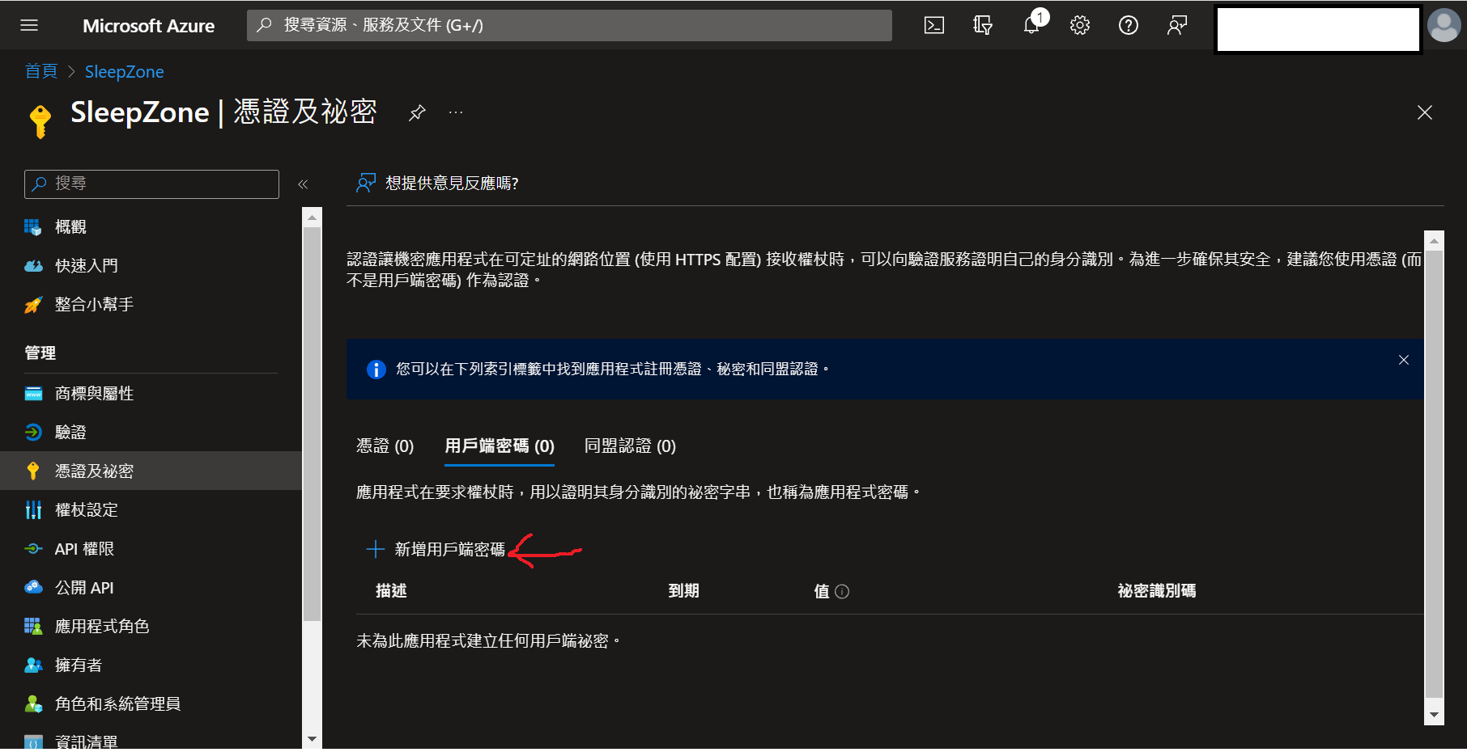Focus the left menu 搜尋 field
Viewport: 1467px width, 752px height.
pyautogui.click(x=151, y=184)
